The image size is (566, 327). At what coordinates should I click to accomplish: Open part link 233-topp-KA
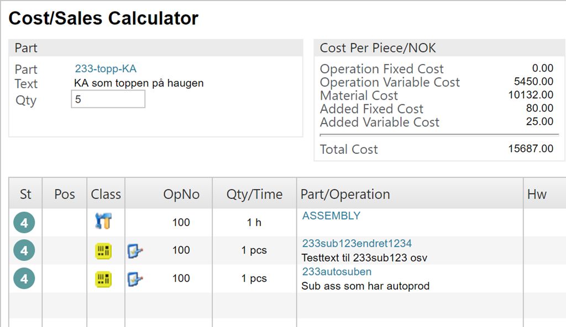[106, 69]
